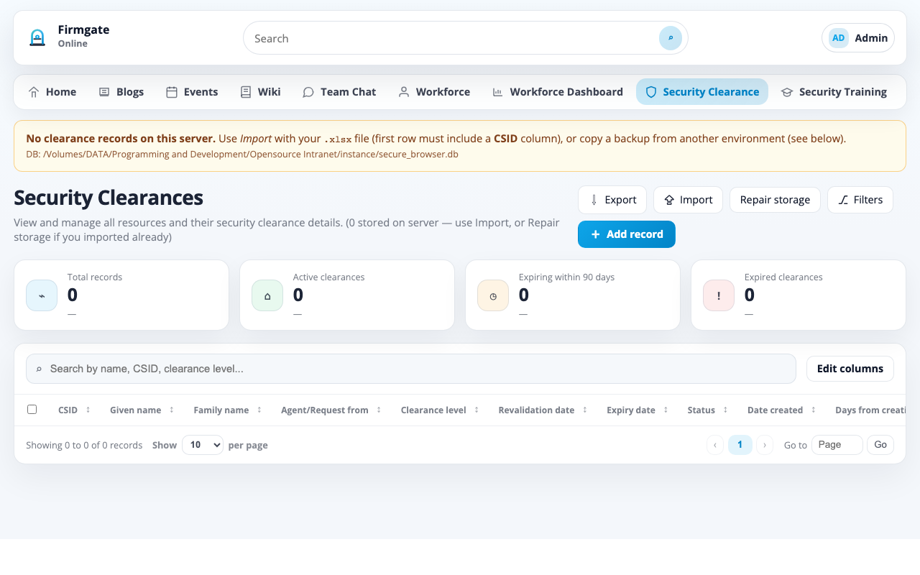This screenshot has width=920, height=575.
Task: Go to the next page arrow
Action: pyautogui.click(x=765, y=445)
